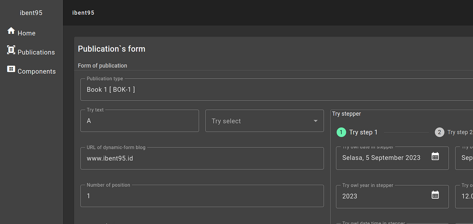Open the Try select dropdown

coord(265,121)
